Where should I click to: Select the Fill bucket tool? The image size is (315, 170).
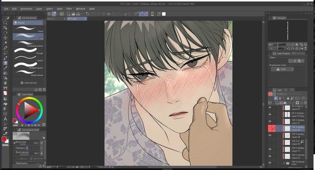point(6,103)
